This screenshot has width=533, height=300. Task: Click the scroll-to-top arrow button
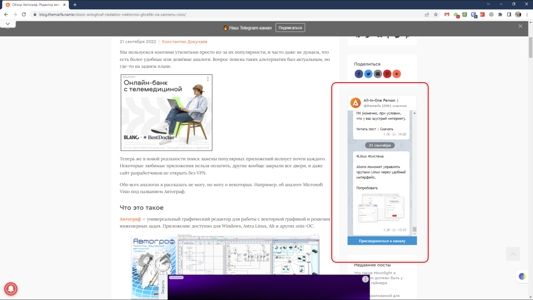click(513, 254)
